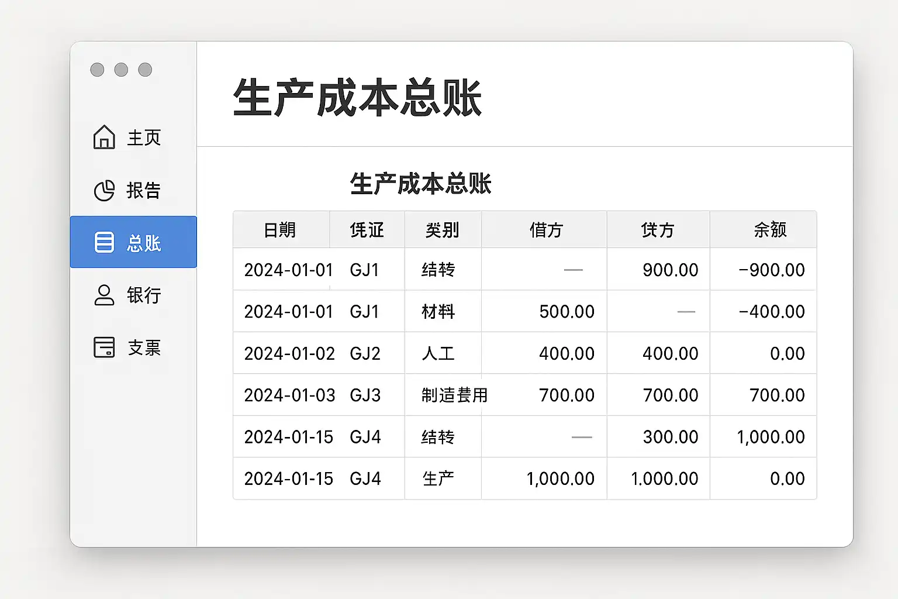Sort by 借方 column header
This screenshot has height=599, width=898.
click(x=545, y=230)
